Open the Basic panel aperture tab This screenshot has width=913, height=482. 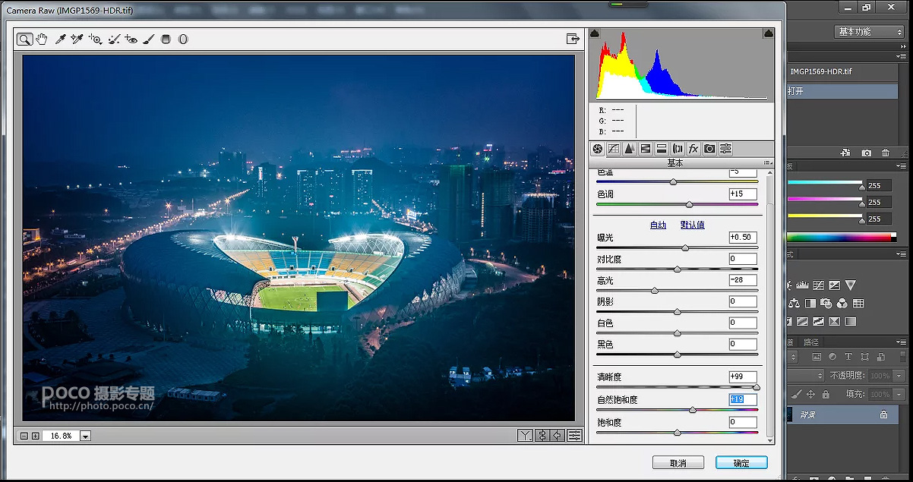[x=598, y=149]
